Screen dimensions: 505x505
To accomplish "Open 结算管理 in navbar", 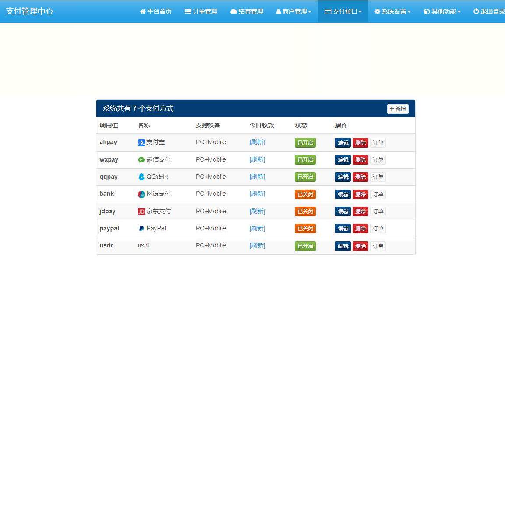I will [247, 11].
